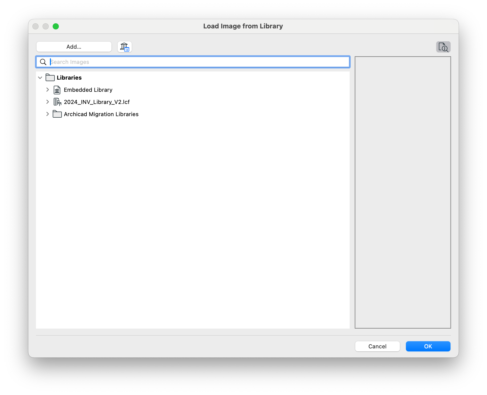This screenshot has width=487, height=395.
Task: Open the Library Manager icon button
Action: pos(124,47)
